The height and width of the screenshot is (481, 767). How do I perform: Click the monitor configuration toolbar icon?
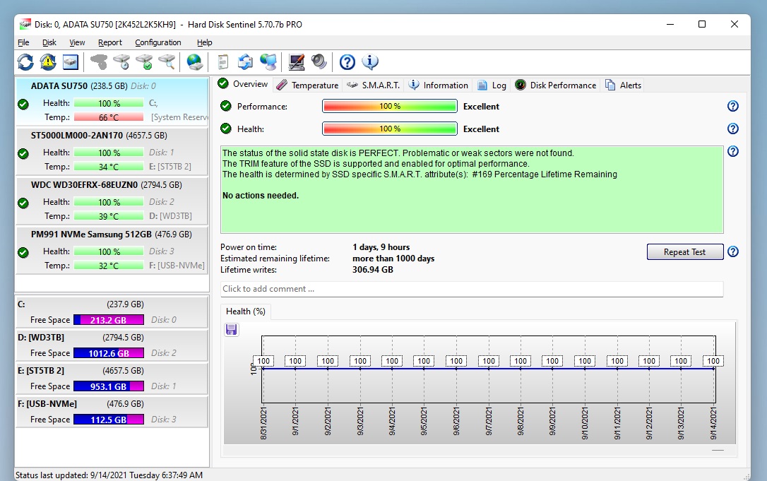297,62
